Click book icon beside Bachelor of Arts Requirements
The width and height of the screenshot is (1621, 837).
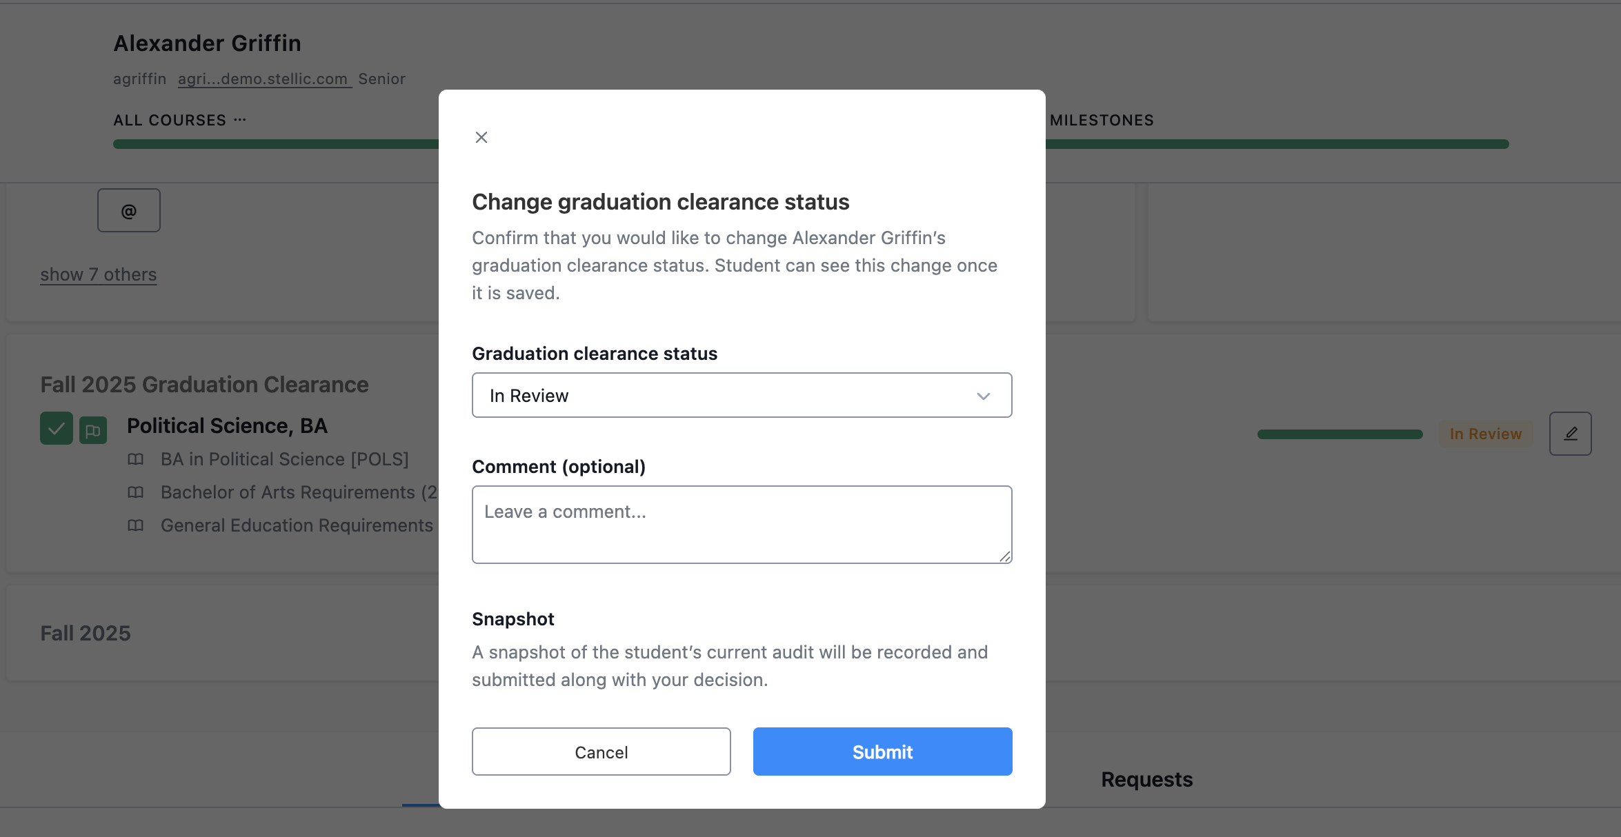click(x=136, y=492)
